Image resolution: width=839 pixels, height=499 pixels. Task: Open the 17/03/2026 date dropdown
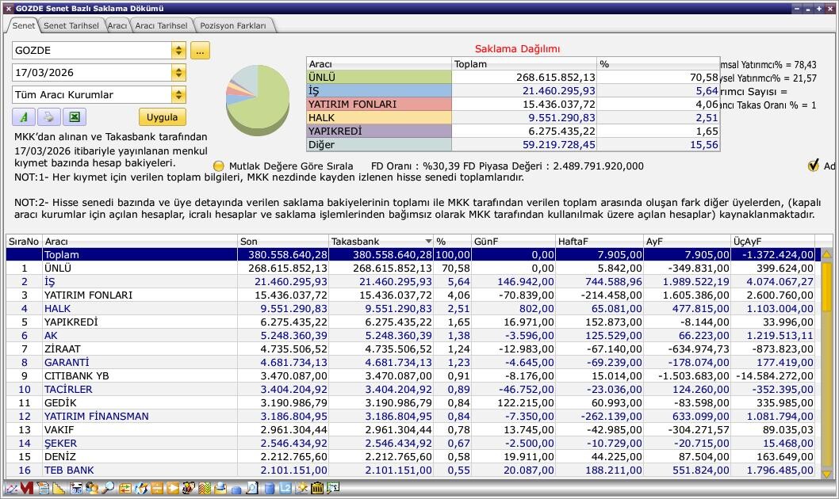(x=178, y=73)
